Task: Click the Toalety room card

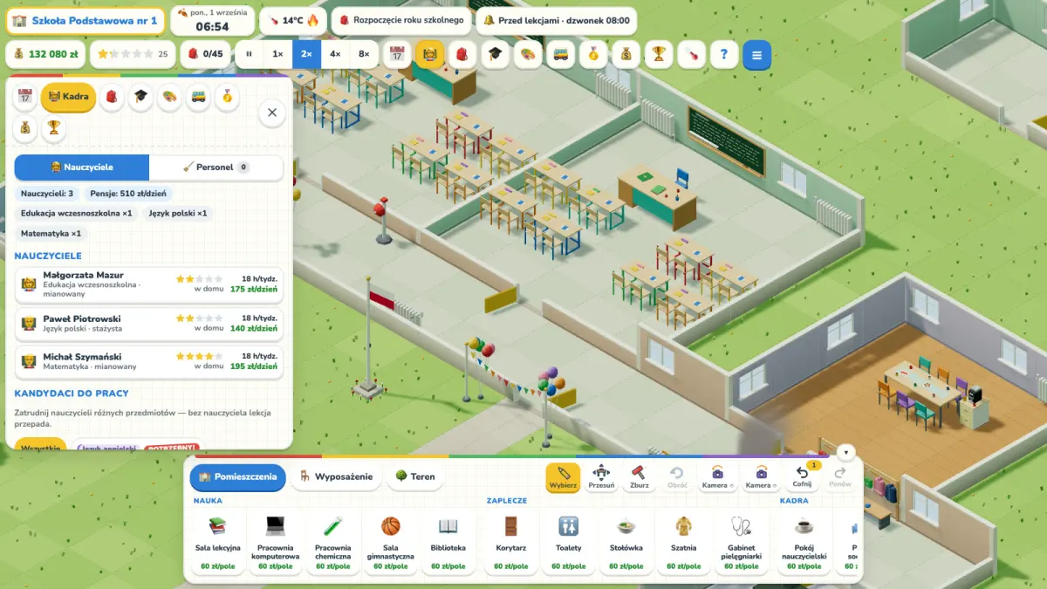Action: 569,542
